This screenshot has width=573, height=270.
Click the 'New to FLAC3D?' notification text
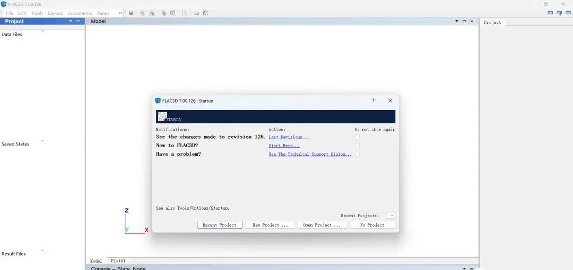click(177, 145)
